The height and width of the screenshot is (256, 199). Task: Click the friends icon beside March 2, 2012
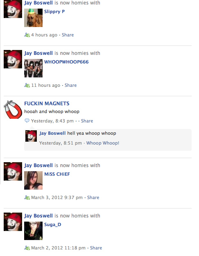(x=27, y=248)
